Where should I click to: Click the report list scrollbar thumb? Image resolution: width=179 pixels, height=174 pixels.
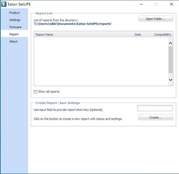171,60
